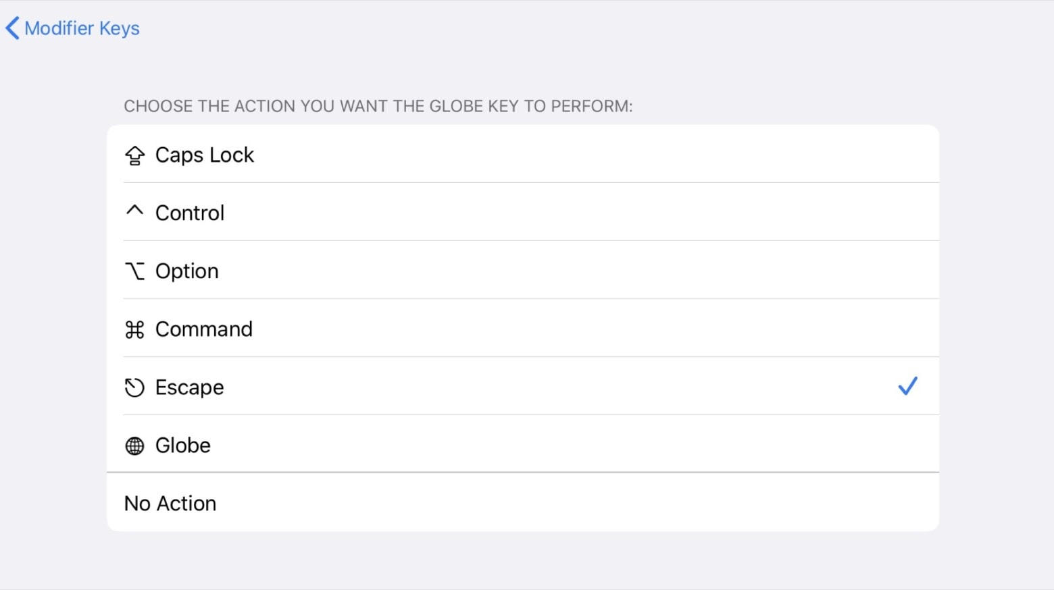Click the Option key symbol icon

tap(134, 270)
